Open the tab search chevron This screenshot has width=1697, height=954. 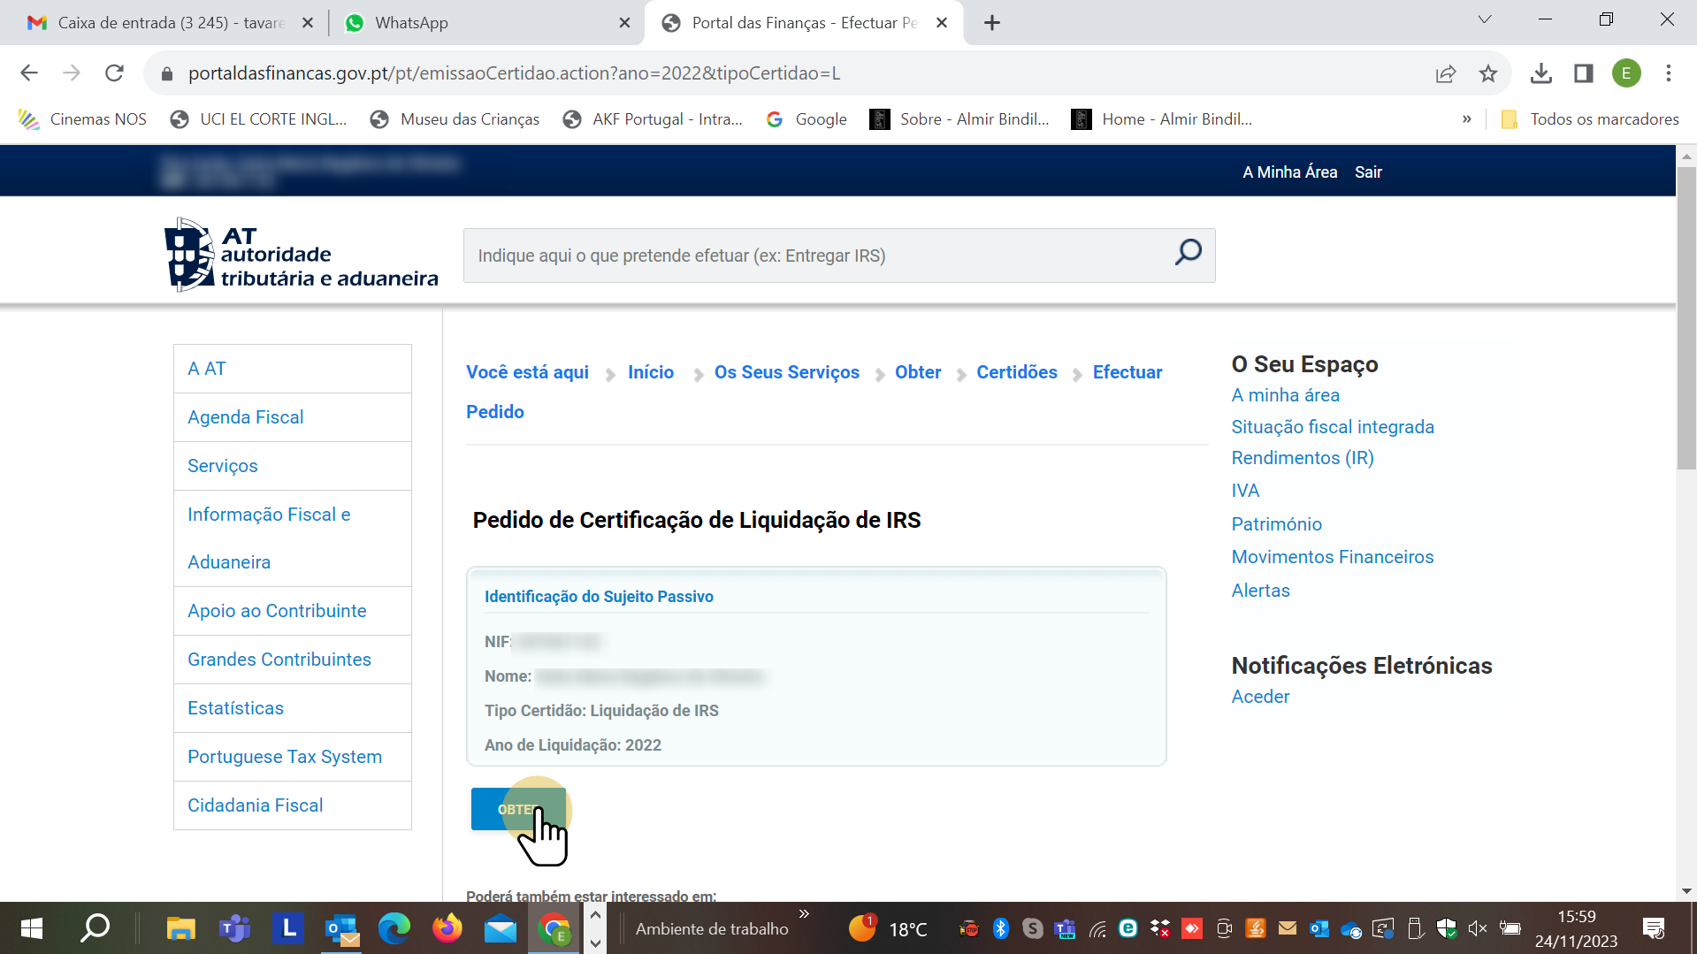click(1484, 19)
